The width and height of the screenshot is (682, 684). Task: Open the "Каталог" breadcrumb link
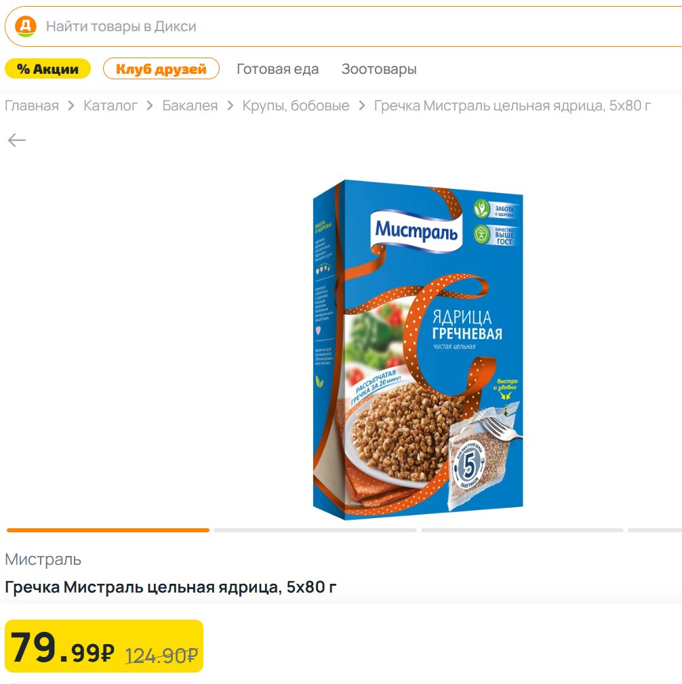[111, 106]
